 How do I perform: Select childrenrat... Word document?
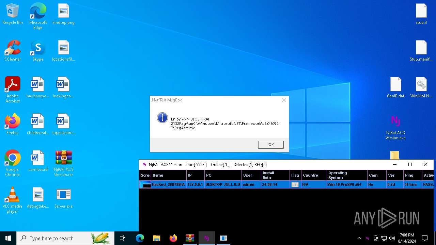click(38, 125)
